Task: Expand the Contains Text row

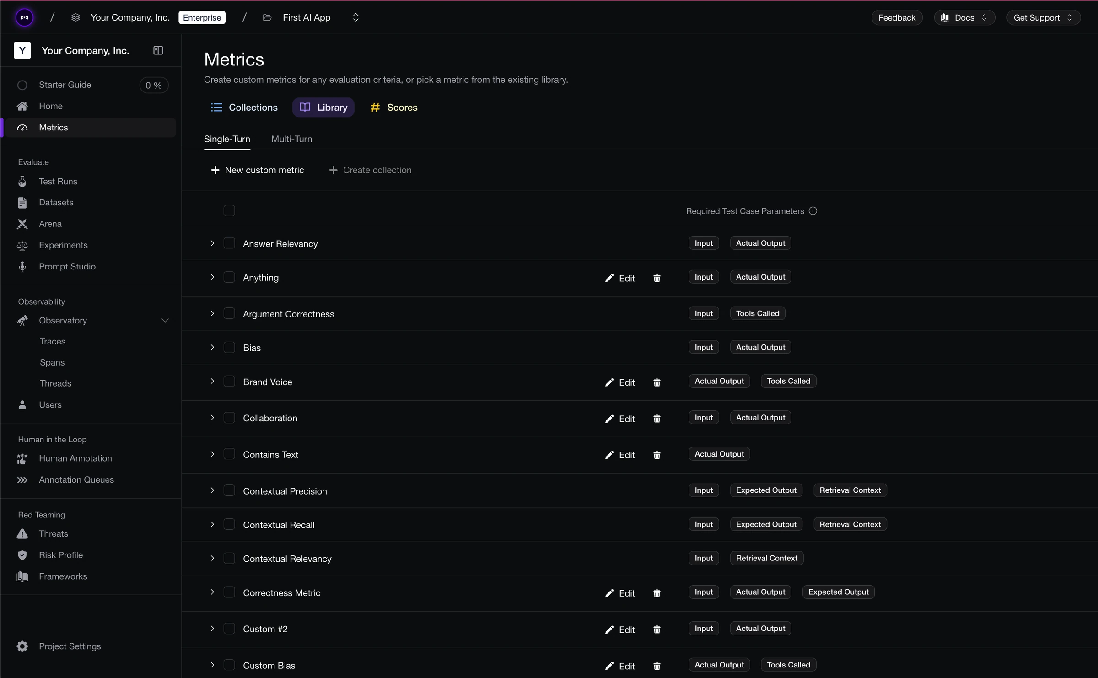Action: tap(212, 454)
